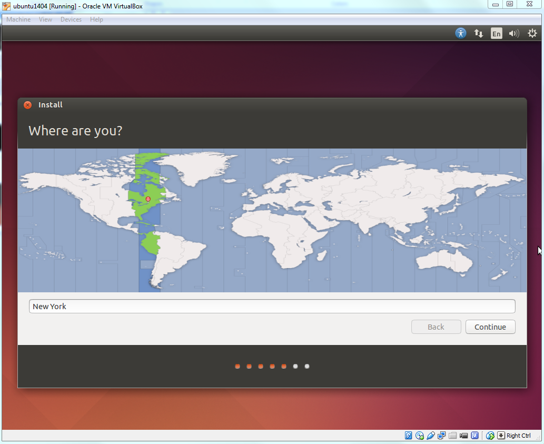Screen dimensions: 544x444
Task: Click the Back button
Action: pos(436,327)
